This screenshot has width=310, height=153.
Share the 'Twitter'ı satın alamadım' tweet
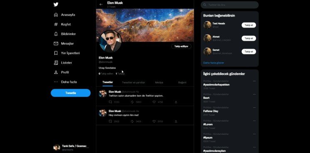click(x=176, y=102)
